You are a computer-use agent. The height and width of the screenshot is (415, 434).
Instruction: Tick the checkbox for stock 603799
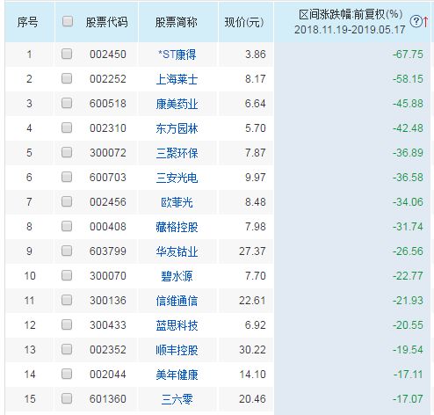pyautogui.click(x=67, y=251)
